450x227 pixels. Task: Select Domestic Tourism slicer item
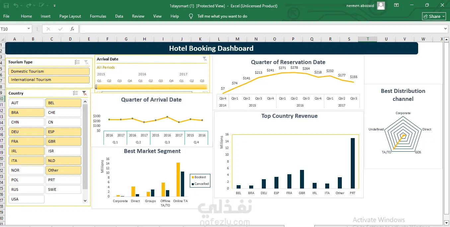[x=49, y=71]
